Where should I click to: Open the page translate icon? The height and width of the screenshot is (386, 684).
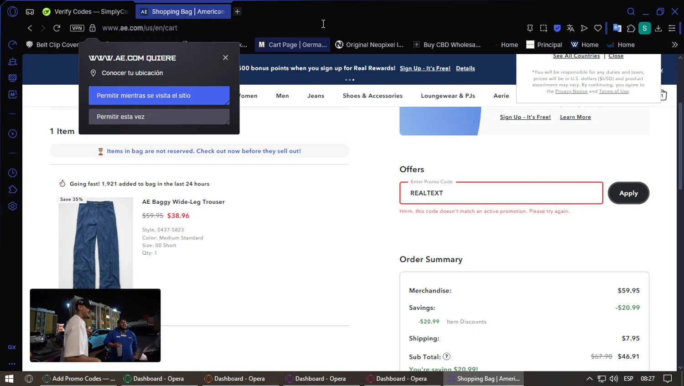tap(570, 28)
